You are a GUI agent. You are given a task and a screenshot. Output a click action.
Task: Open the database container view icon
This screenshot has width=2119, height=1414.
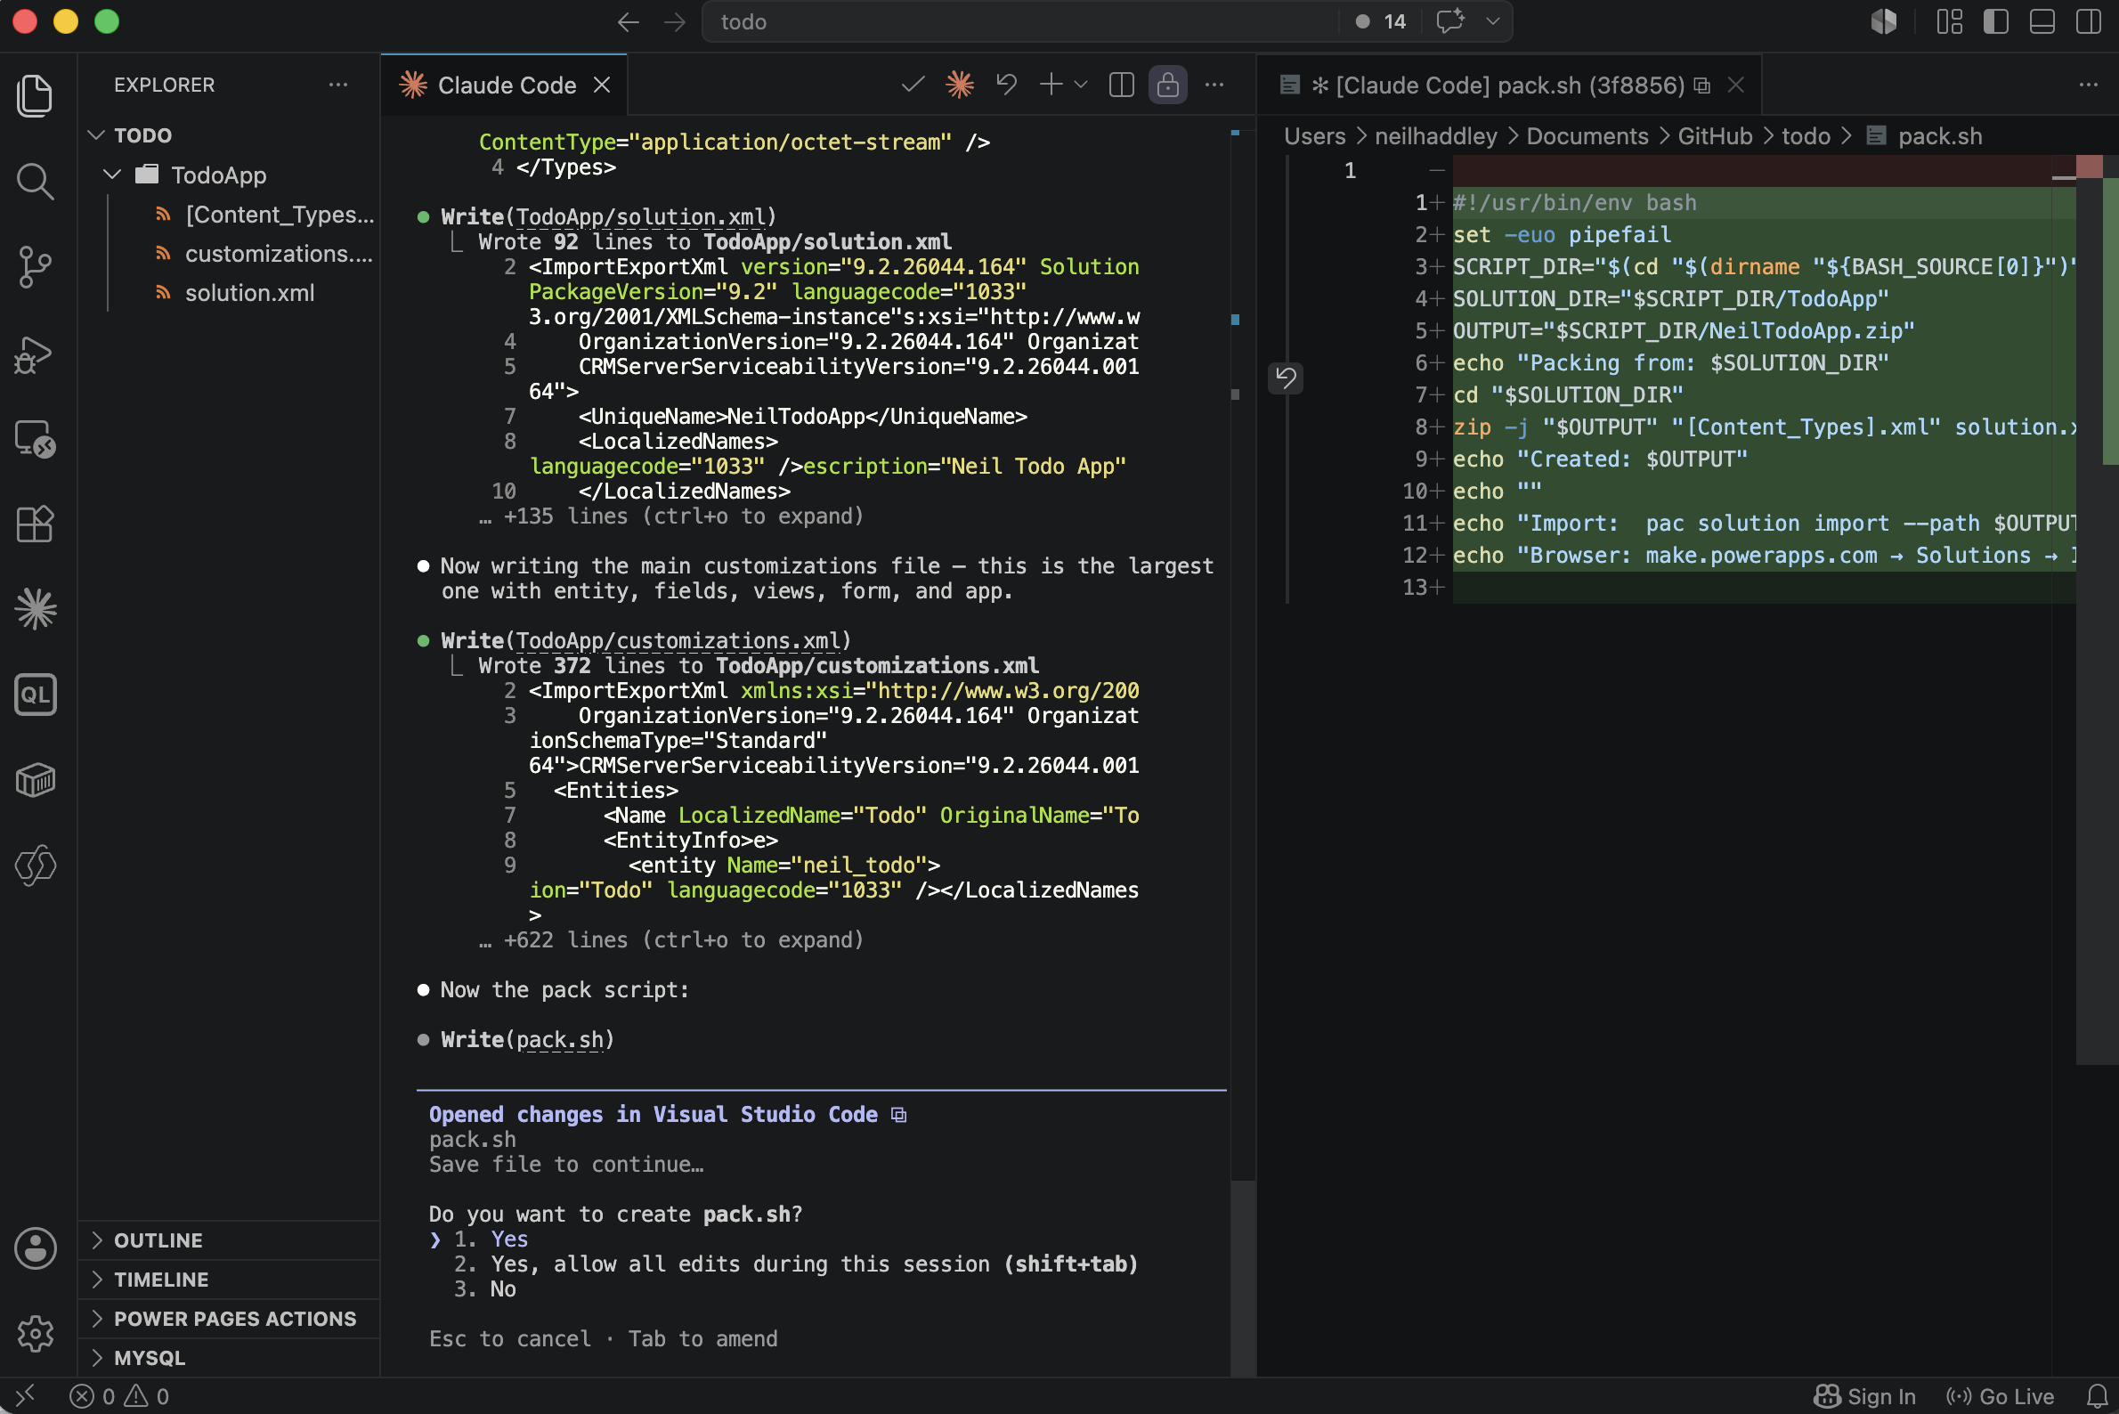35,780
